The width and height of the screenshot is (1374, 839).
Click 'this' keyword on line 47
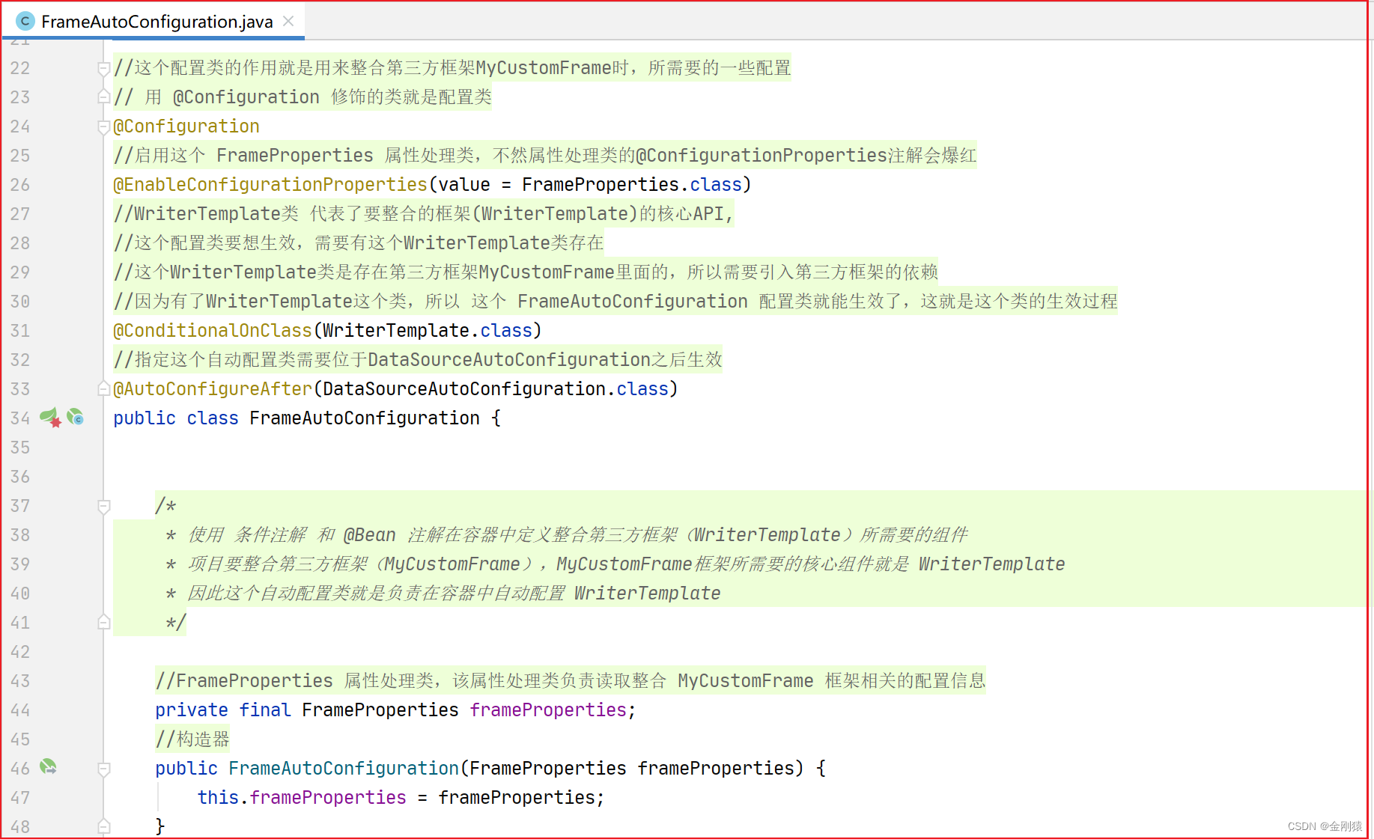tap(218, 798)
